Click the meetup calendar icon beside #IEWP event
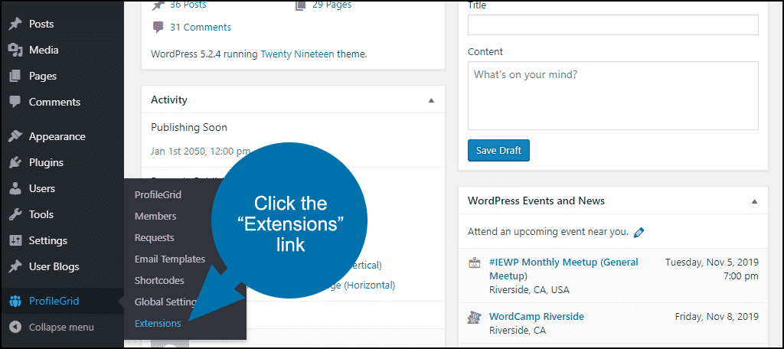Screen dimensions: 784x349 tap(474, 263)
